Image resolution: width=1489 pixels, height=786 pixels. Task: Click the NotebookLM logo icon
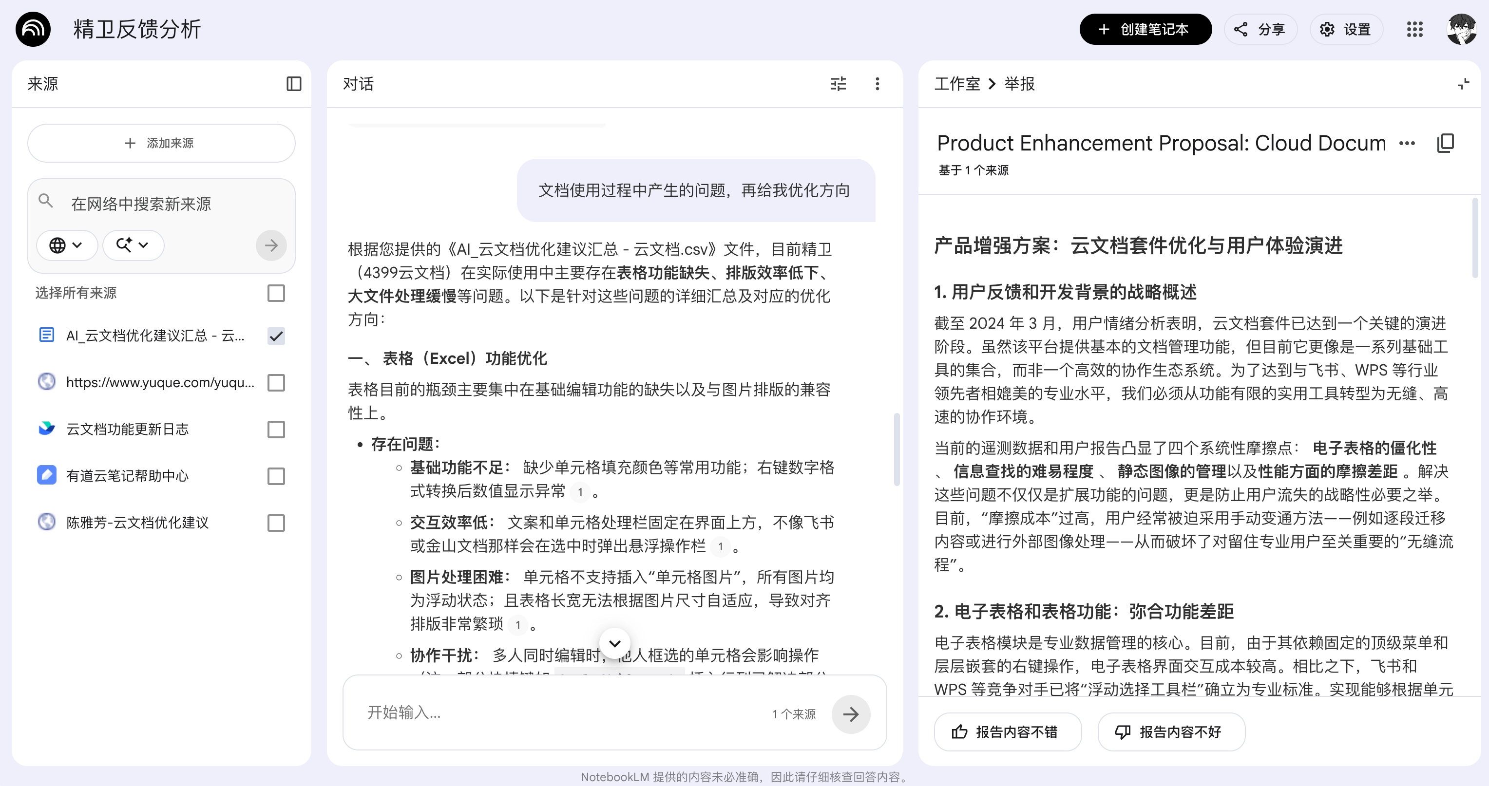point(33,29)
